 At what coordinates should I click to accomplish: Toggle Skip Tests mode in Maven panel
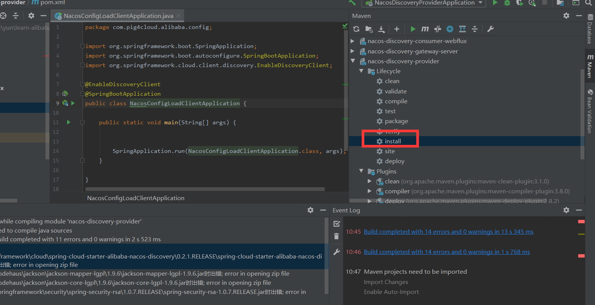437,29
